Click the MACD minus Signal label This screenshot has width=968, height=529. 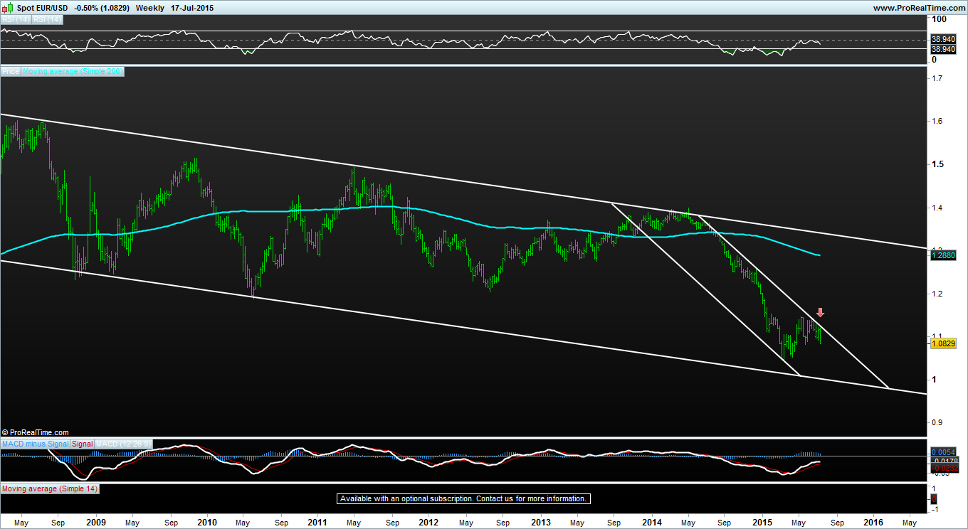click(x=36, y=444)
